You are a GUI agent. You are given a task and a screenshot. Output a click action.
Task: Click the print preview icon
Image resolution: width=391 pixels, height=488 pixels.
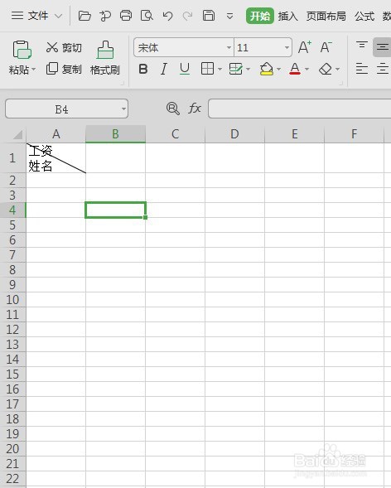point(147,15)
